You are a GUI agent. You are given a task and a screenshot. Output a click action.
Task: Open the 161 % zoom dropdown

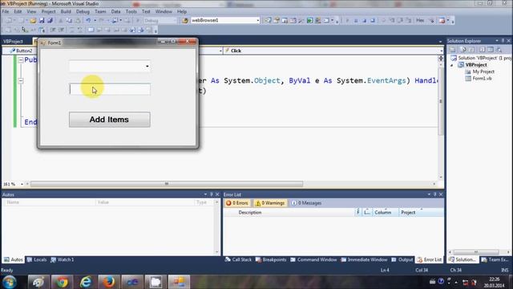[x=22, y=184]
